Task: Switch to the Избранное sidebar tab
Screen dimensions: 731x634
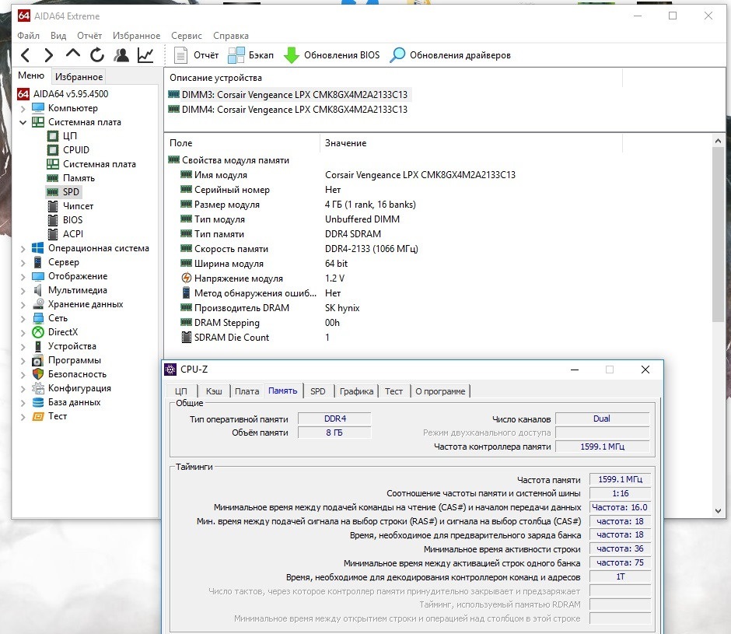Action: (79, 76)
